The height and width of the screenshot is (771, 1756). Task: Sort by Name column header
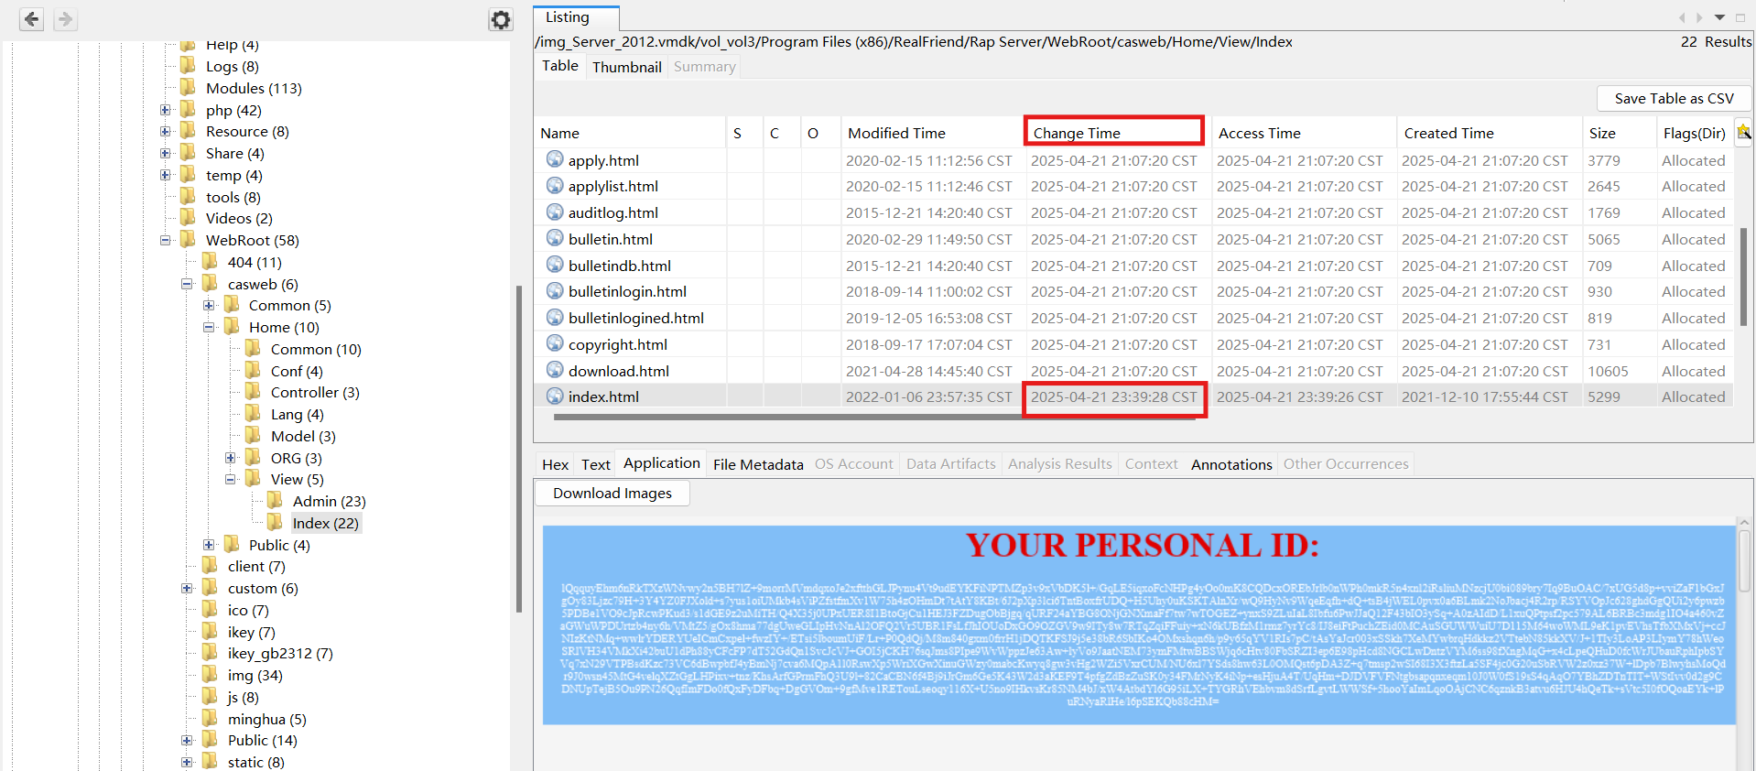point(630,133)
